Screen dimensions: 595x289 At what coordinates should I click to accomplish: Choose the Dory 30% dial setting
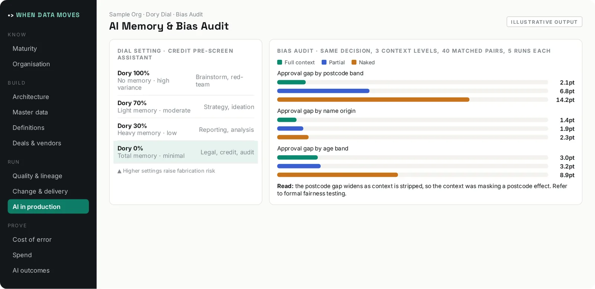tap(186, 129)
